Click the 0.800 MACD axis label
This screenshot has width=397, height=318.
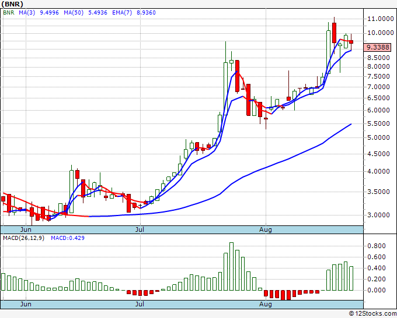tap(378, 246)
